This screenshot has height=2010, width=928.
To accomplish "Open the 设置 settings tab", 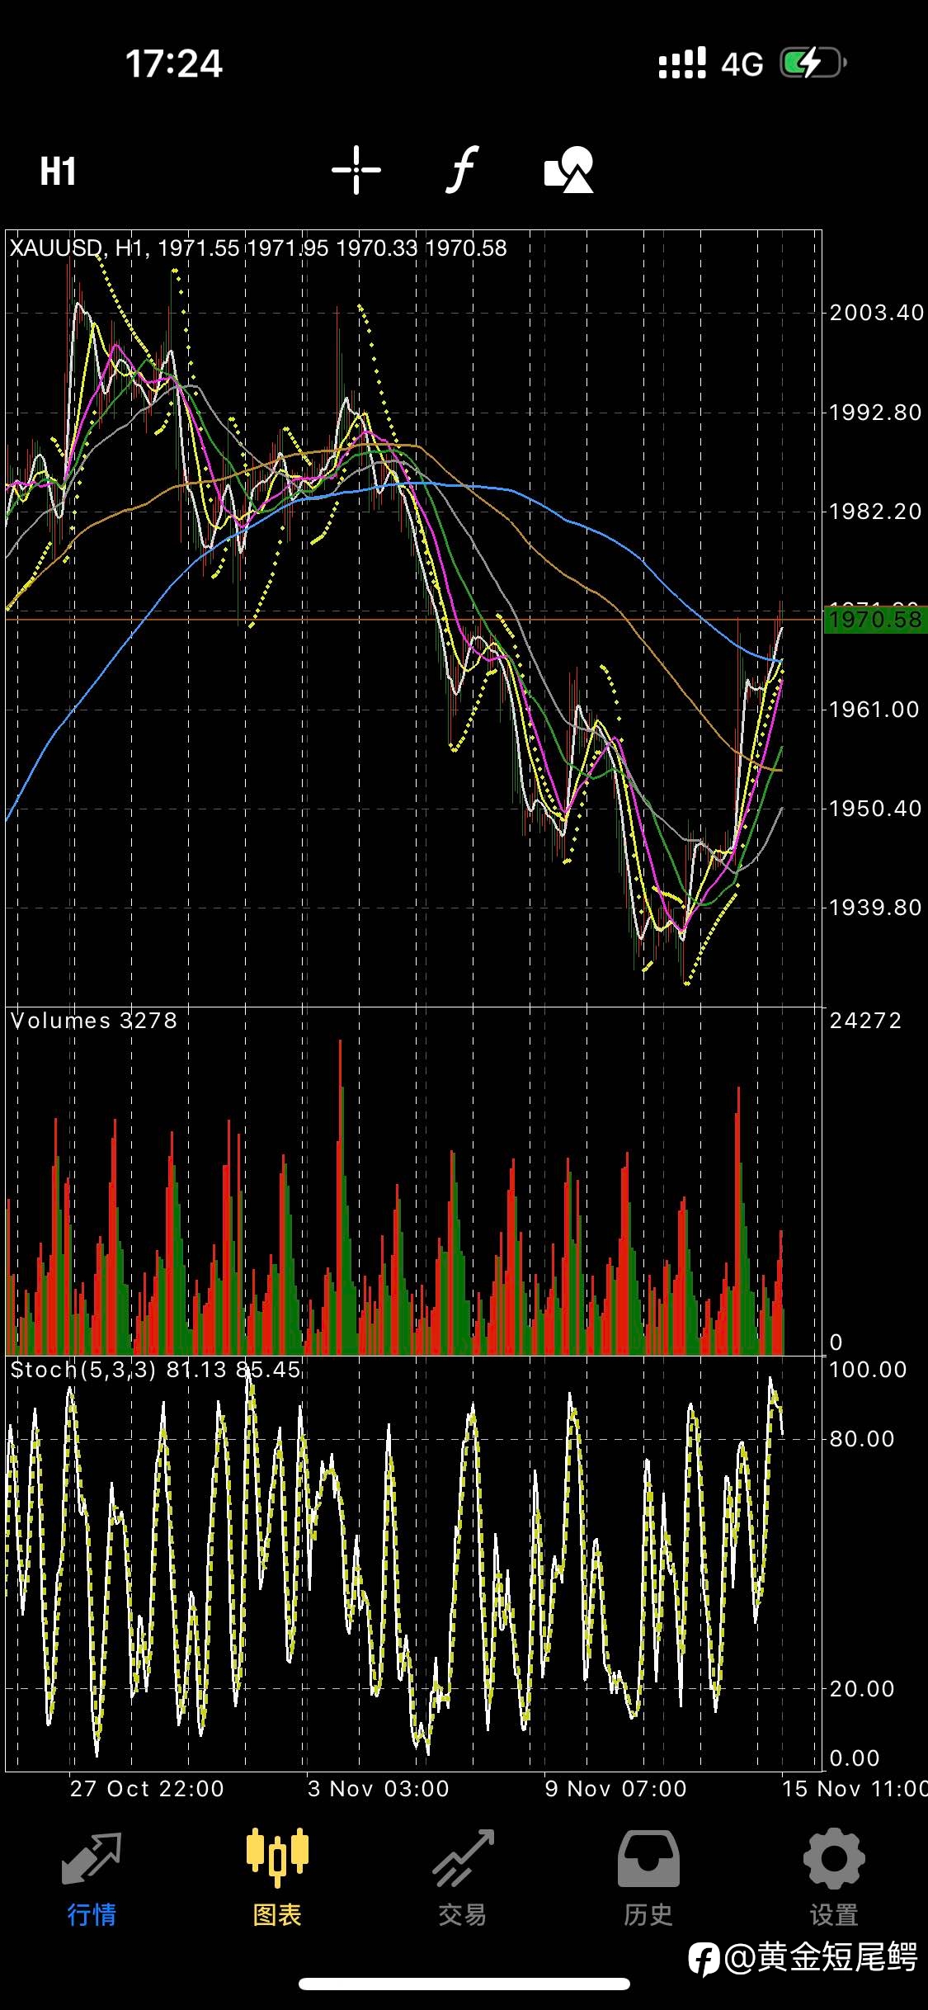I will tap(834, 1876).
